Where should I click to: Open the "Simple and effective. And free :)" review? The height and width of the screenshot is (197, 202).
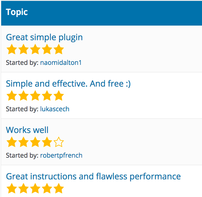point(68,84)
